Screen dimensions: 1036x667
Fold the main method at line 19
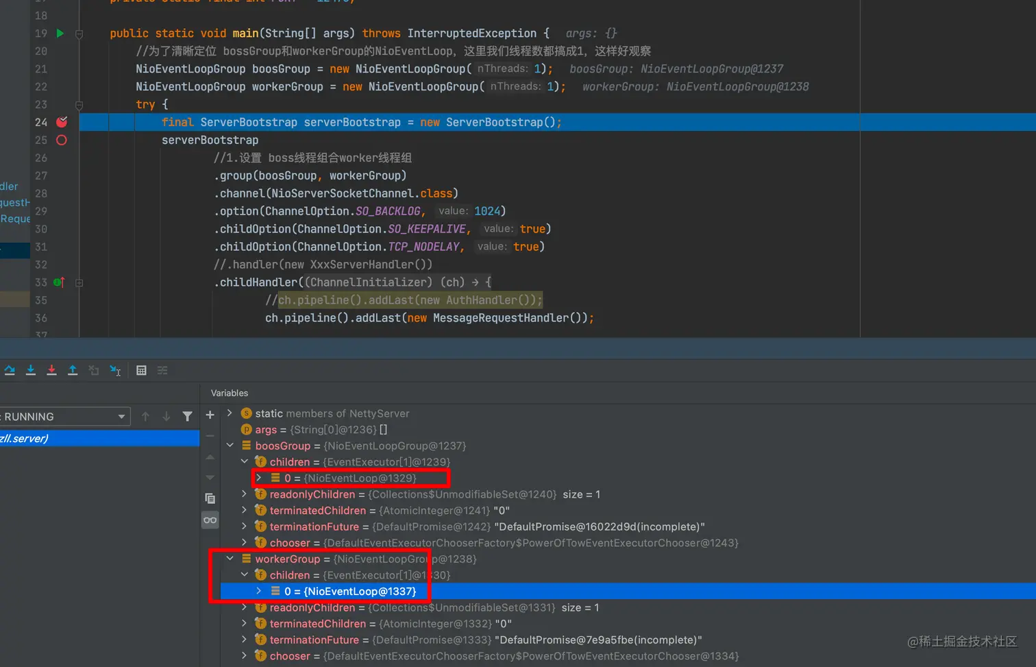tap(79, 34)
